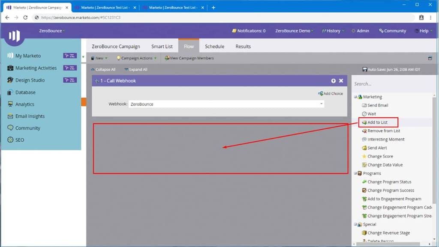The width and height of the screenshot is (439, 247).
Task: Select Change Program Success action
Action: coord(391,190)
